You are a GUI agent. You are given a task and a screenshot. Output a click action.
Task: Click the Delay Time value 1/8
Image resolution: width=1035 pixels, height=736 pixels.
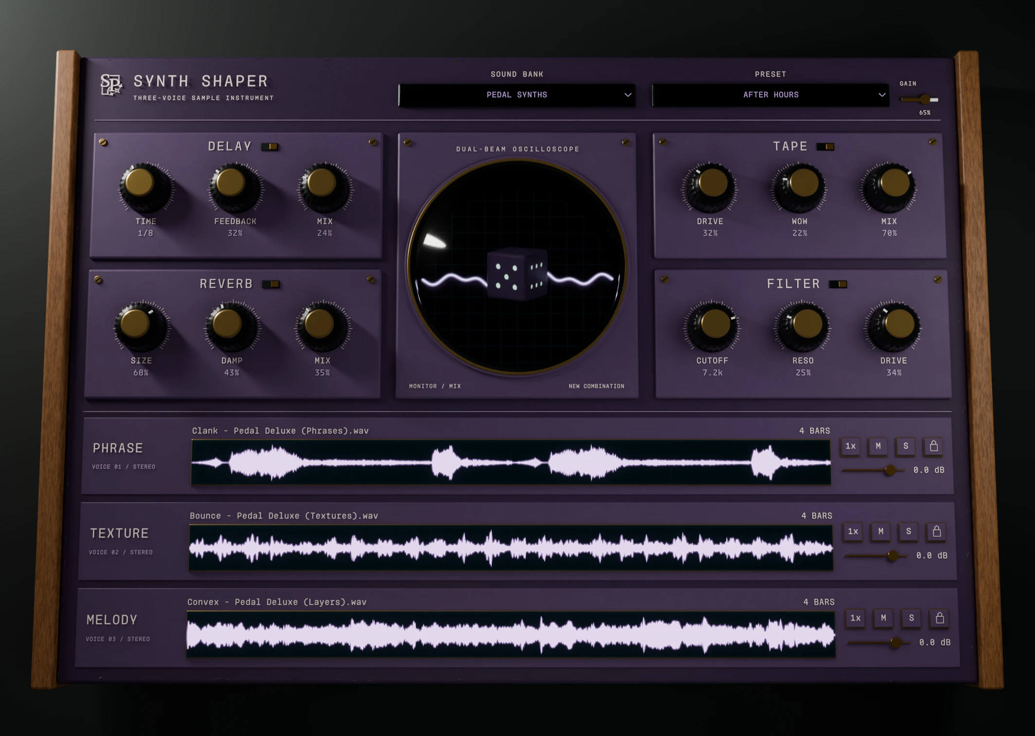pyautogui.click(x=145, y=233)
